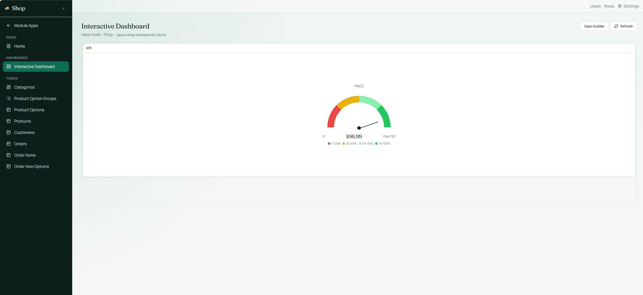Screen dimensions: 643x295
Task: Click the gauge minimum 0 label
Action: click(324, 136)
